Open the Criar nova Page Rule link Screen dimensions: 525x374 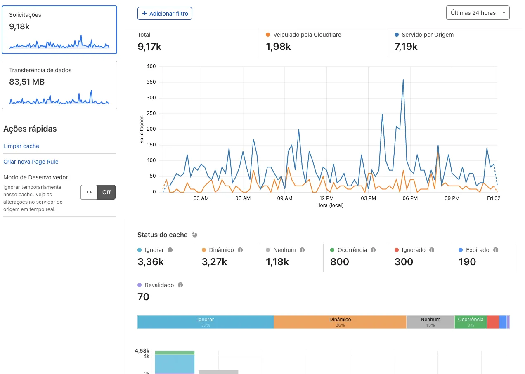point(31,162)
